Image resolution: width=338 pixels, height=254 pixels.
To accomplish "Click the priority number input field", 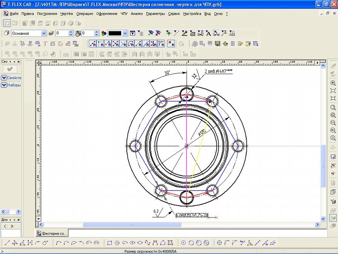I will pyautogui.click(x=88, y=33).
